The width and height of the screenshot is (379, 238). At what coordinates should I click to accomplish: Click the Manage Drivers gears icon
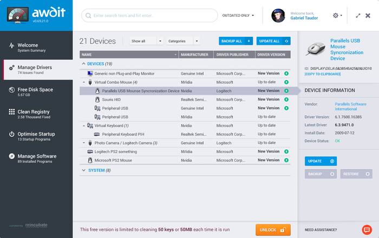[x=11, y=68]
